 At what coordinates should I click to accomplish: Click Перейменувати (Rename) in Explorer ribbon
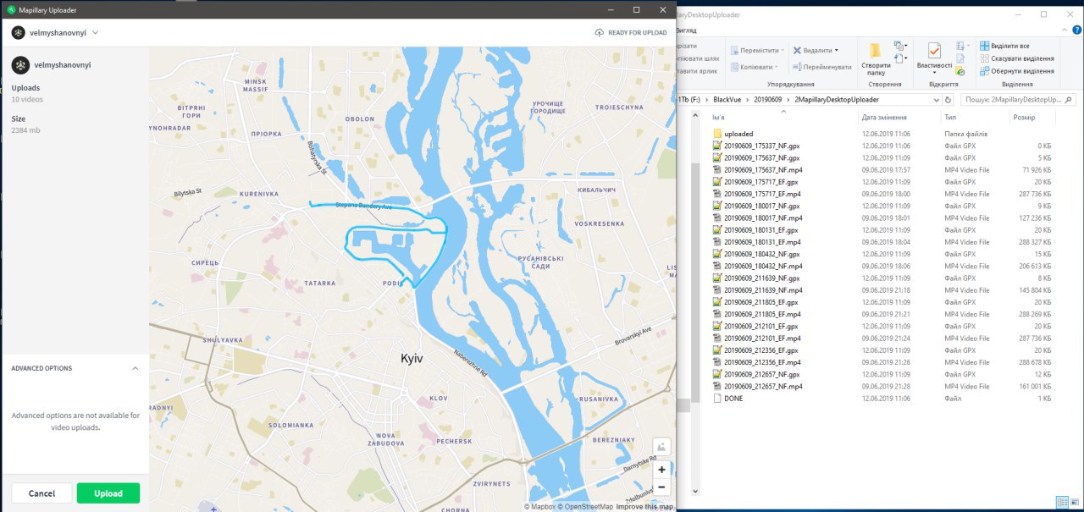[x=822, y=67]
